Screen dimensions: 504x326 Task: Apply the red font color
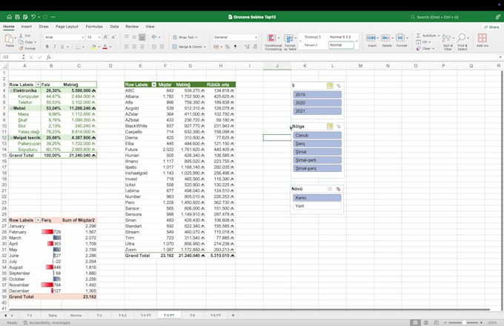(105, 47)
